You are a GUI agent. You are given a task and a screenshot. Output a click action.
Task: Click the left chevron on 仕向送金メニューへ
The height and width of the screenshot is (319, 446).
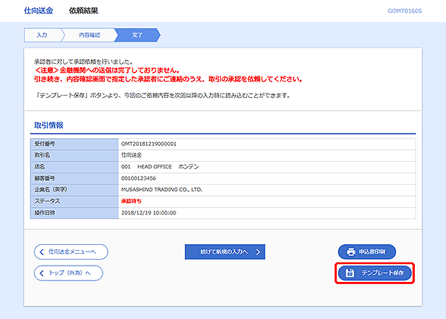click(42, 251)
